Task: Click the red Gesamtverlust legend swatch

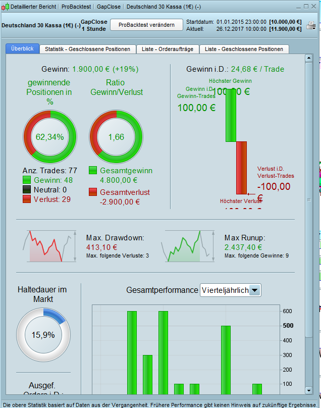Action: tap(93, 192)
